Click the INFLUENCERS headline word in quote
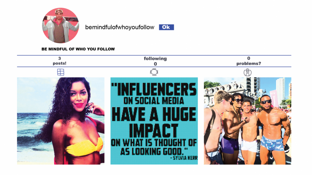 pos(154,89)
